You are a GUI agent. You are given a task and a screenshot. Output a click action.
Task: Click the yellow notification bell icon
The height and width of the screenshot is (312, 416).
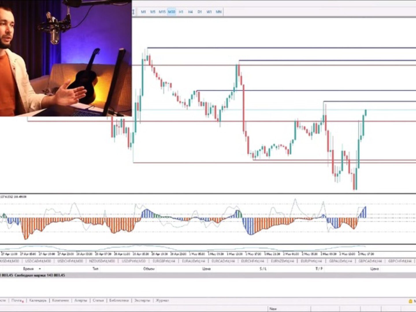point(410,301)
